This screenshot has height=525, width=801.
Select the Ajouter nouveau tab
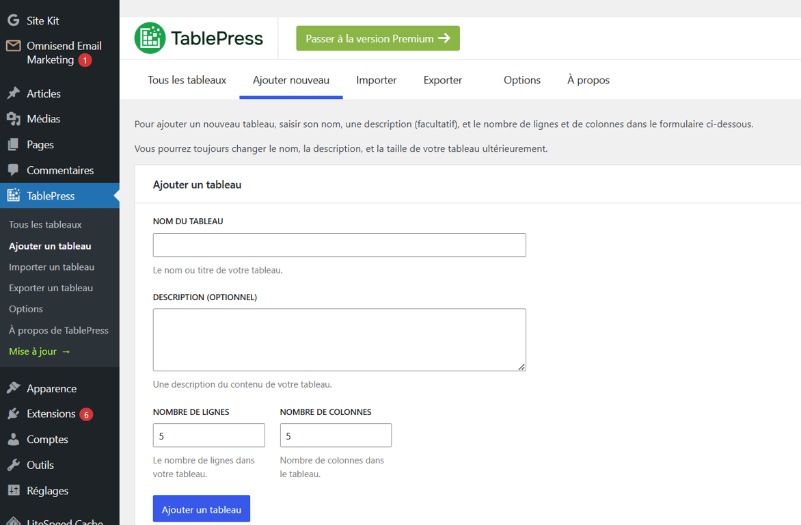291,80
